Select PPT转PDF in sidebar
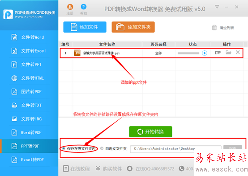 pos(29,146)
